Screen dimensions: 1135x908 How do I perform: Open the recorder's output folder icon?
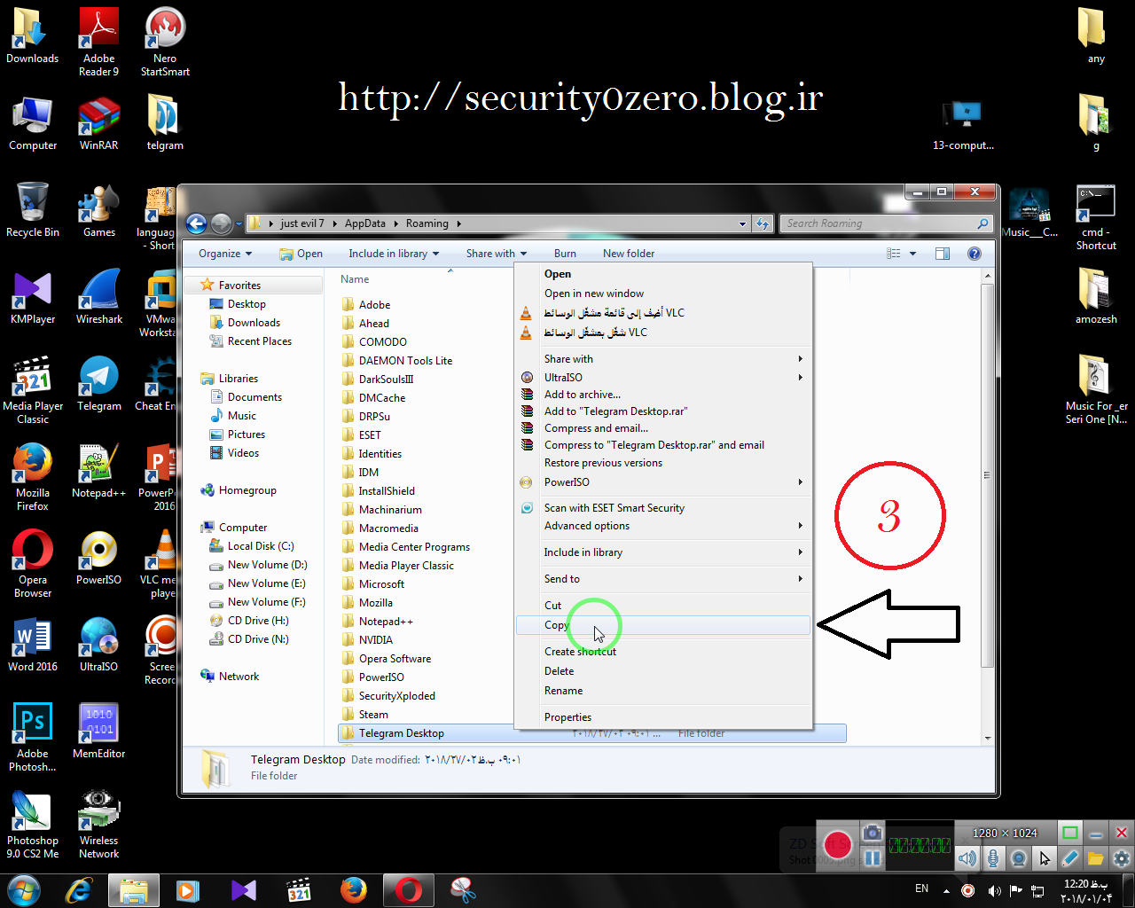pyautogui.click(x=1096, y=857)
